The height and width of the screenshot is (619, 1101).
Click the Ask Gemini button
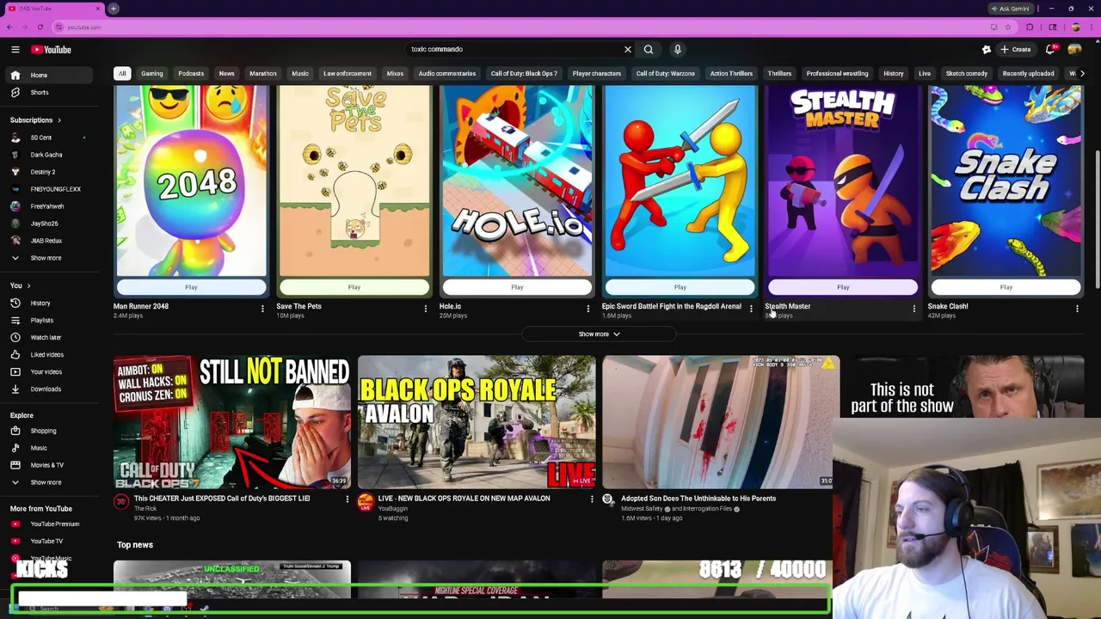click(1010, 9)
